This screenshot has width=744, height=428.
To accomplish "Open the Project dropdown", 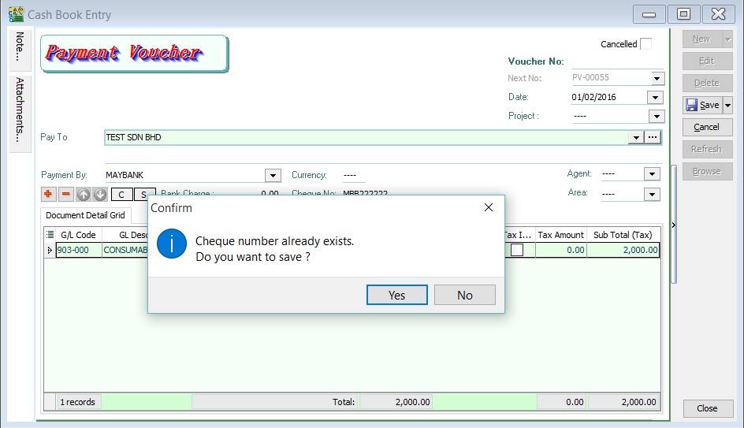I will pyautogui.click(x=657, y=116).
